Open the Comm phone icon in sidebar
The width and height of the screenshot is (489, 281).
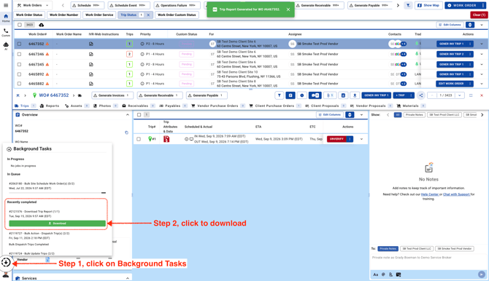coord(6,32)
